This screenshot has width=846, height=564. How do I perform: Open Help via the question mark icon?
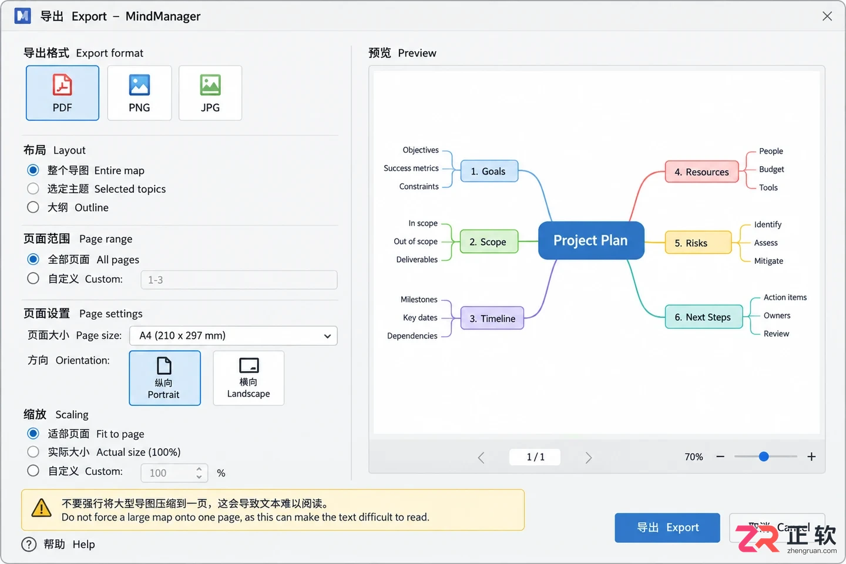click(x=29, y=545)
